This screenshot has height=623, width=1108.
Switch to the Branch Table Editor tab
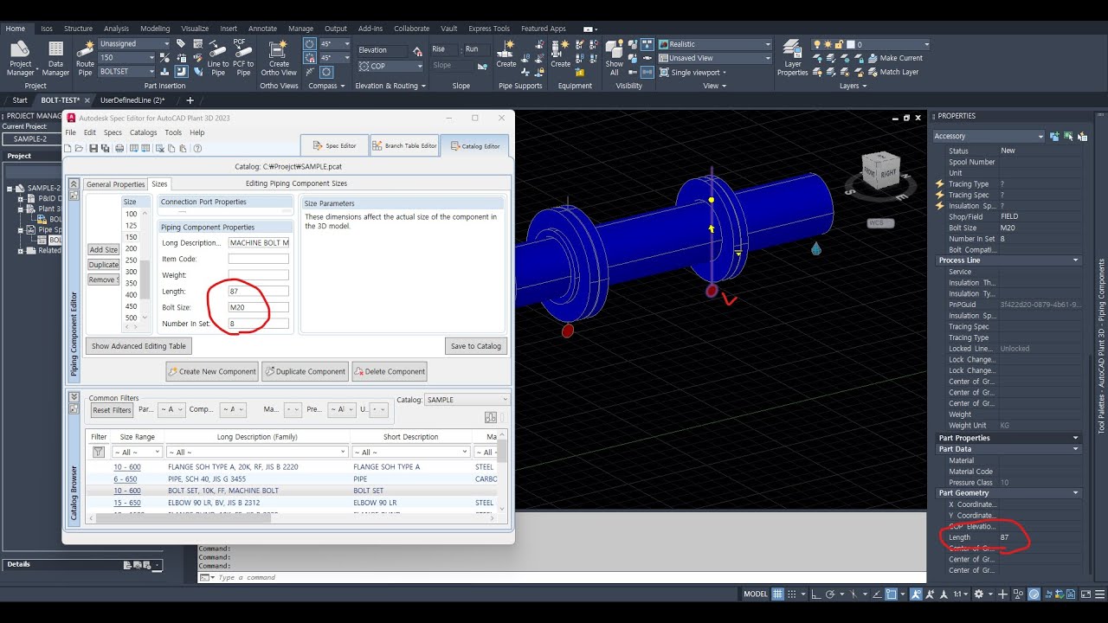404,145
